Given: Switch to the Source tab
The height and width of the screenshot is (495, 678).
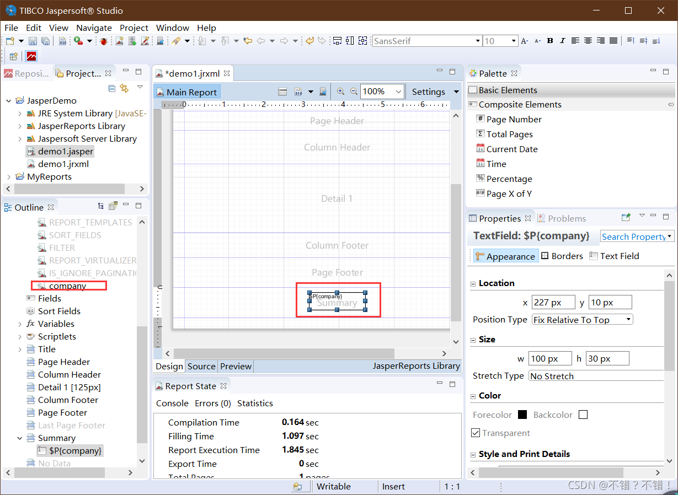Looking at the screenshot, I should [x=201, y=366].
